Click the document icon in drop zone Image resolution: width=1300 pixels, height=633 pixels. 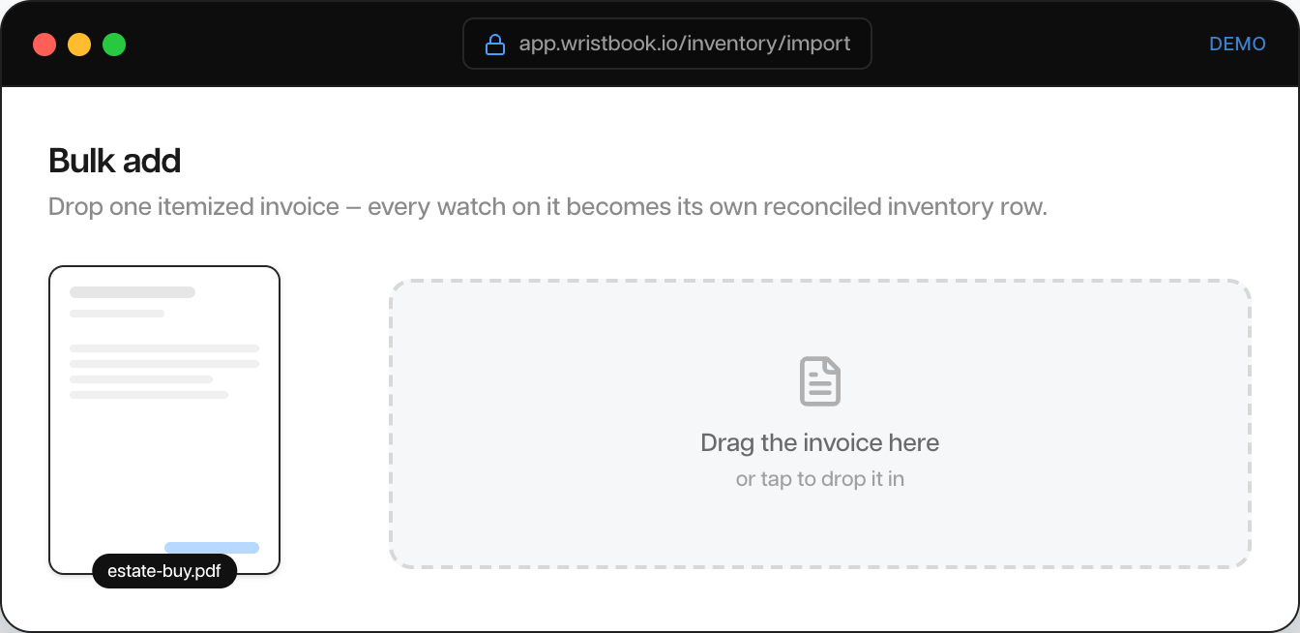(x=820, y=381)
